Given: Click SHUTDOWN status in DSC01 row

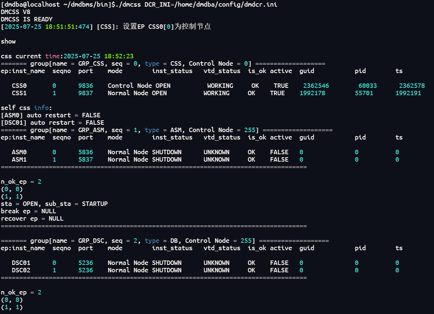Looking at the screenshot, I should [x=167, y=263].
